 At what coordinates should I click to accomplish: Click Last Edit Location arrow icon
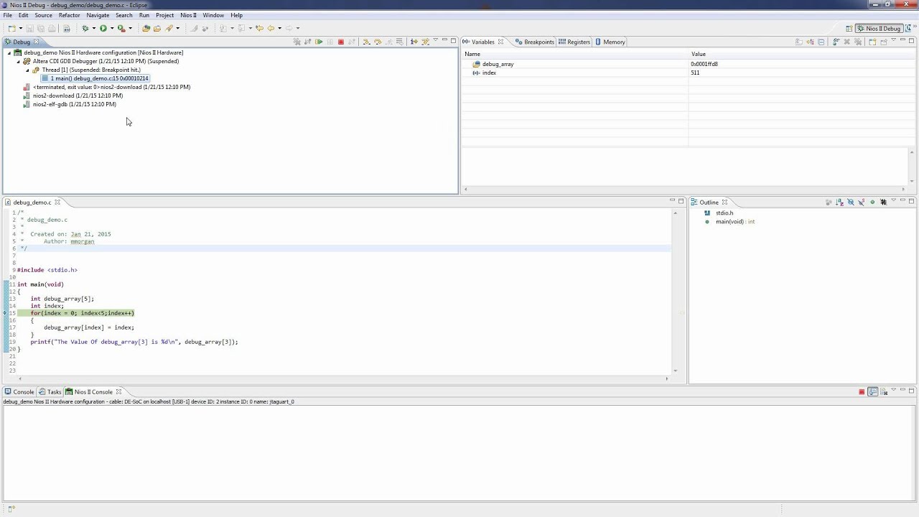coord(259,28)
